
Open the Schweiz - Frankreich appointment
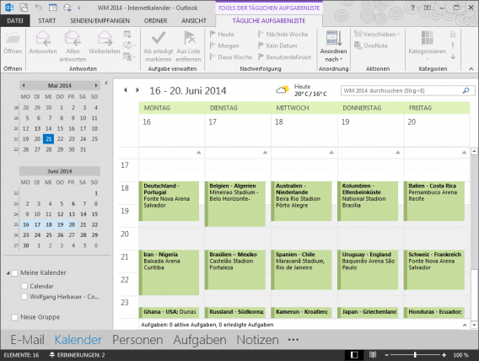(434, 270)
